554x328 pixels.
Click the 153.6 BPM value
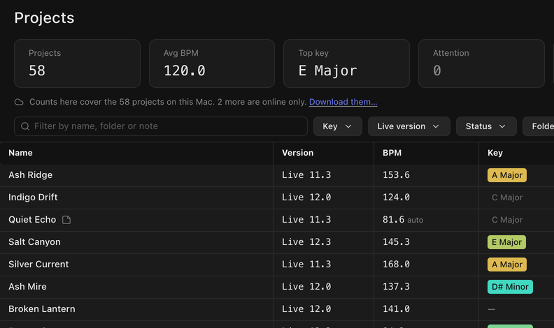tap(396, 175)
